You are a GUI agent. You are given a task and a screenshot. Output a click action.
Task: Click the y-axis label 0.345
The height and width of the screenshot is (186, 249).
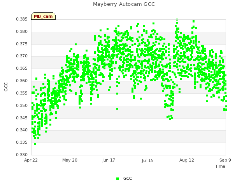tap(22, 118)
